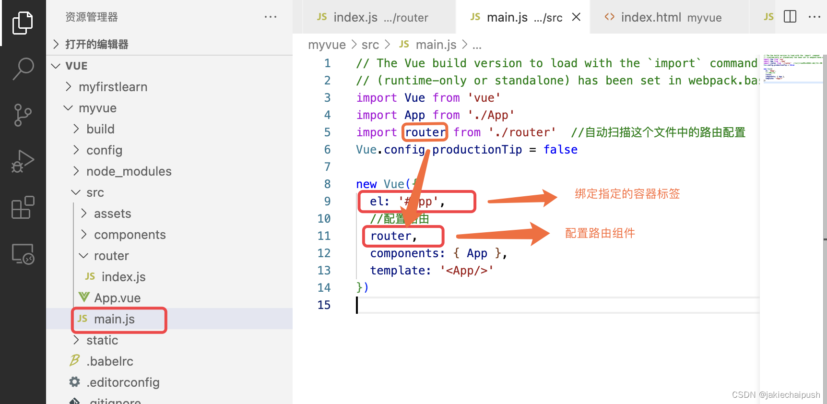827x404 pixels.
Task: Expand the config folder
Action: point(169,150)
